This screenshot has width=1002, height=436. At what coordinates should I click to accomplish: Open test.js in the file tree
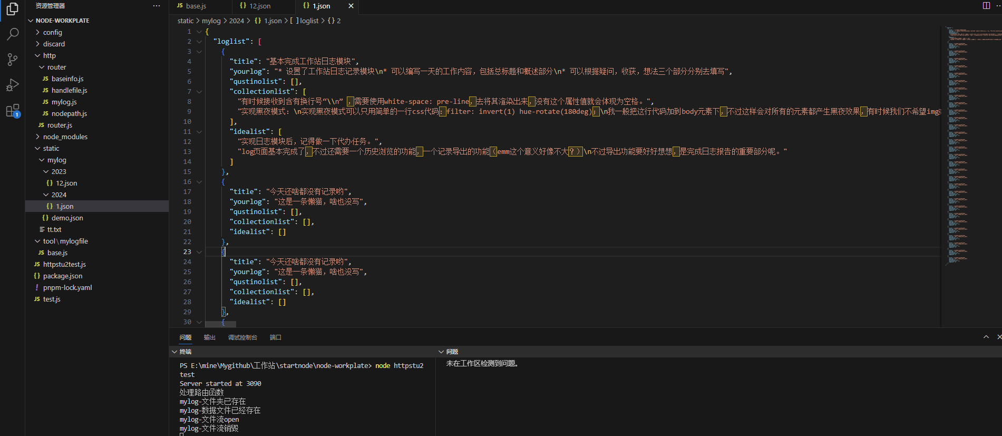[97, 299]
